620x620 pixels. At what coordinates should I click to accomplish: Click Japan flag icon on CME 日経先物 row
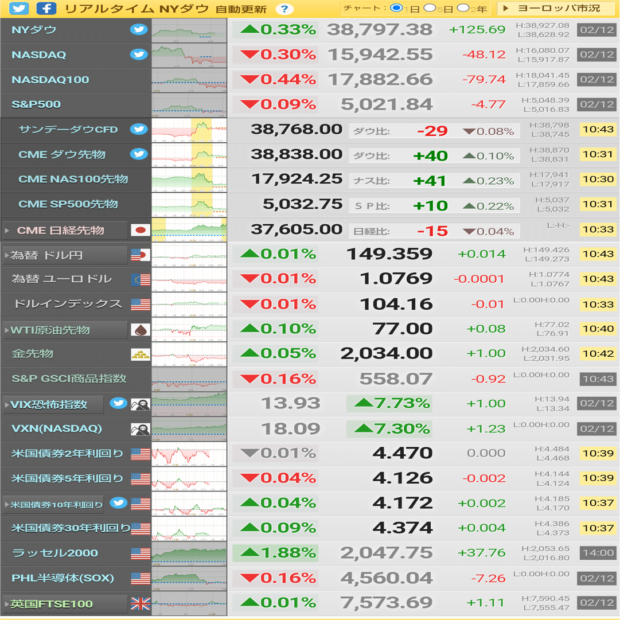[141, 230]
